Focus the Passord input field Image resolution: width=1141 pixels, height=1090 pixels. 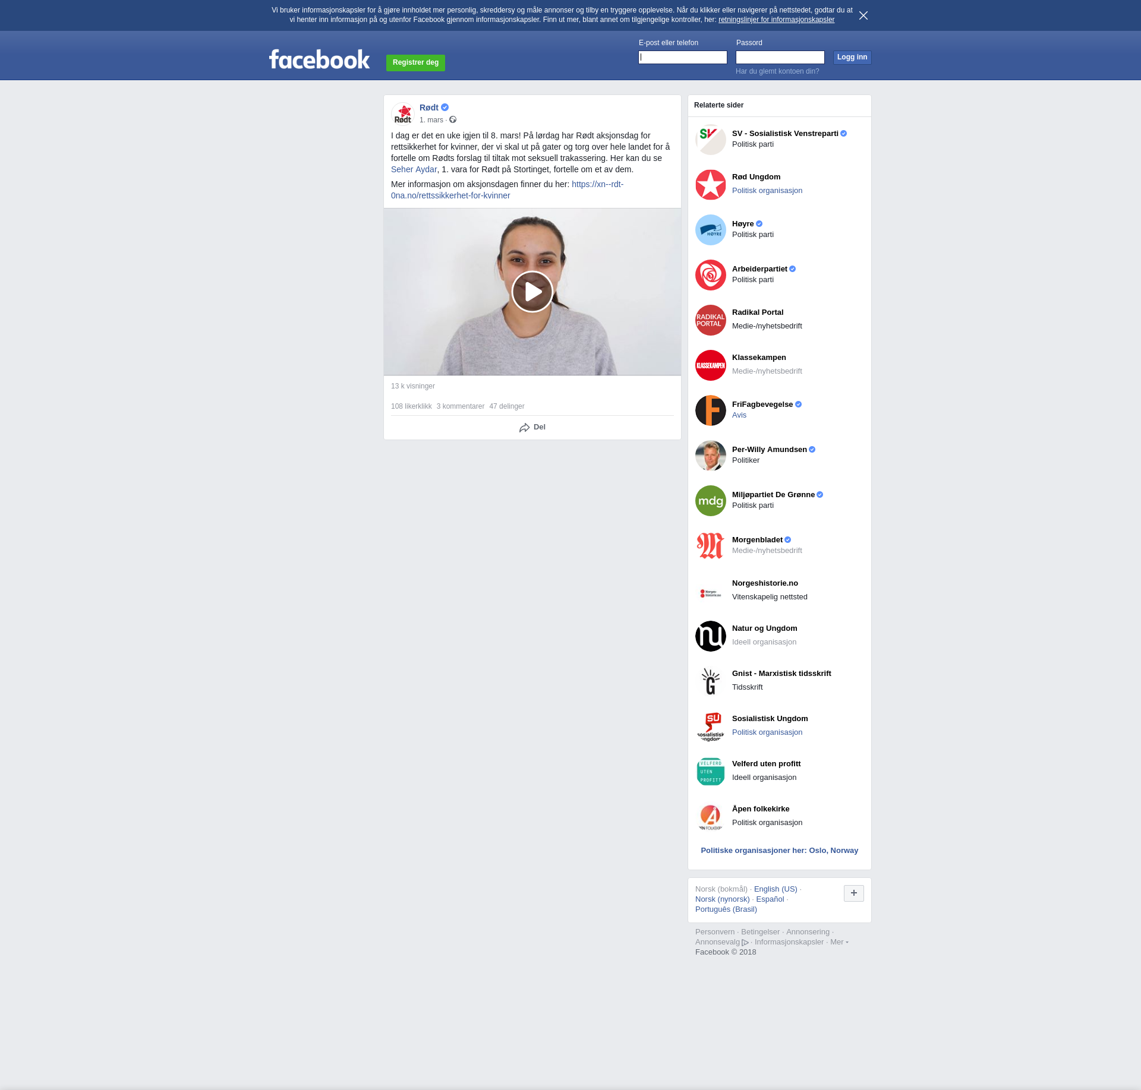click(x=780, y=57)
